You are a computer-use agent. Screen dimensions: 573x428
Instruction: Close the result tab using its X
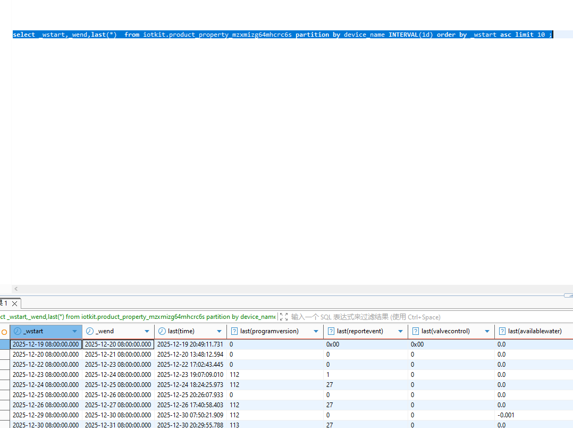[15, 303]
